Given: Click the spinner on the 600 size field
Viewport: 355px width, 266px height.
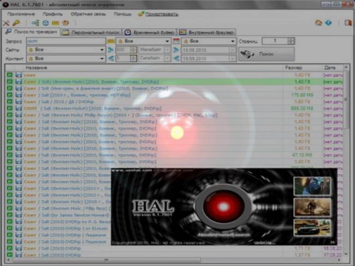Looking at the screenshot, I should (134, 50).
